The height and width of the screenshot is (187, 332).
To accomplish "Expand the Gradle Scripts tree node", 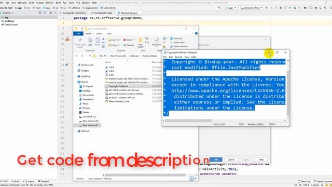I will point(9,24).
